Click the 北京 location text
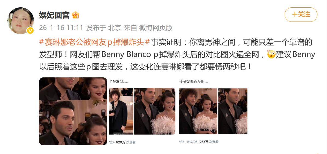The width and height of the screenshot is (327, 154). click(x=114, y=28)
